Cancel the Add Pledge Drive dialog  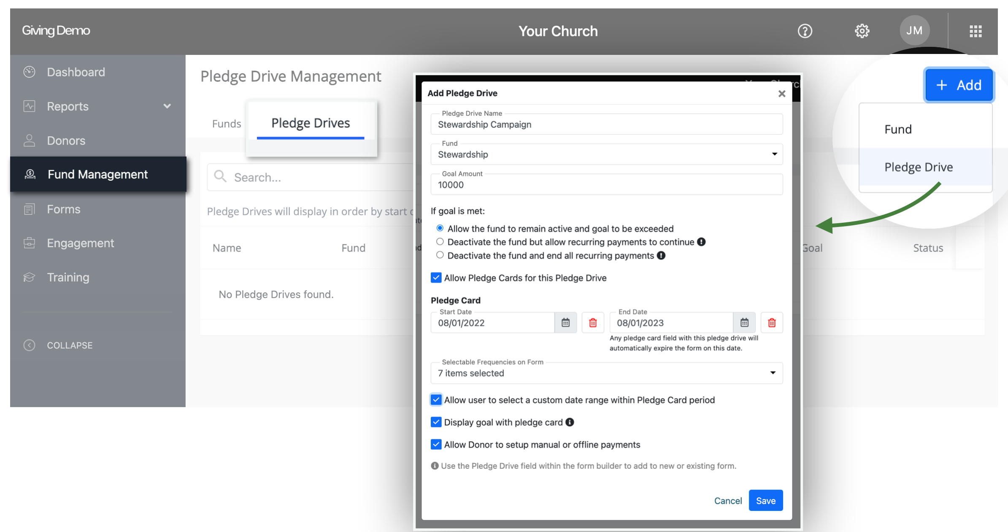[728, 501]
